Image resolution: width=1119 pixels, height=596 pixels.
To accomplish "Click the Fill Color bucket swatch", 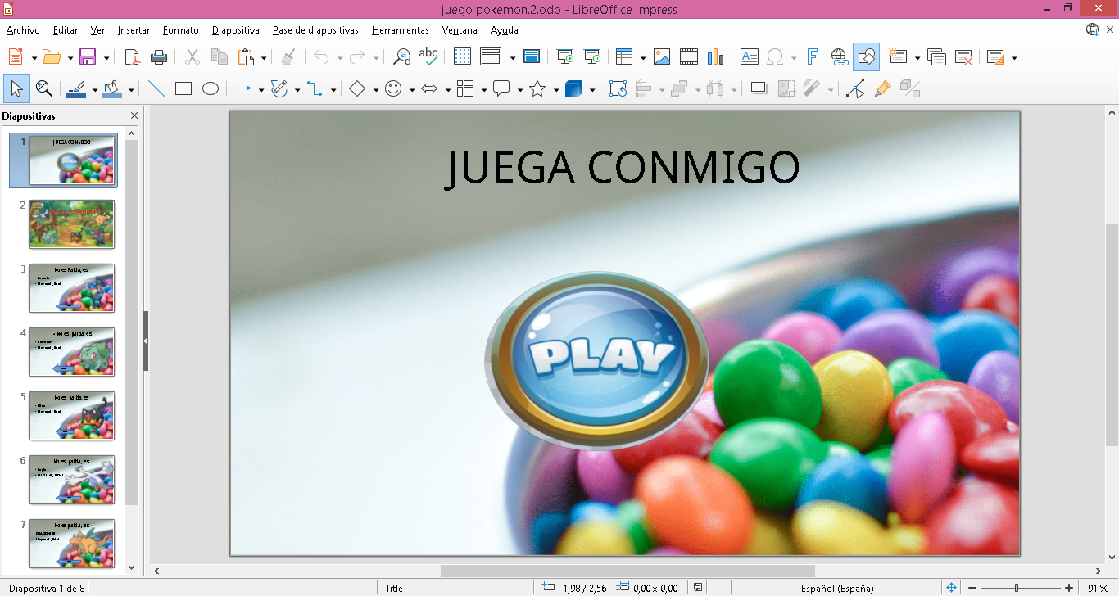I will point(112,88).
